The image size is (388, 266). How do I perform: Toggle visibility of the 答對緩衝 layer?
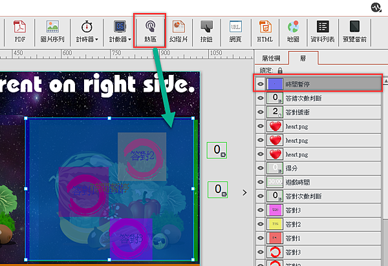(261, 112)
